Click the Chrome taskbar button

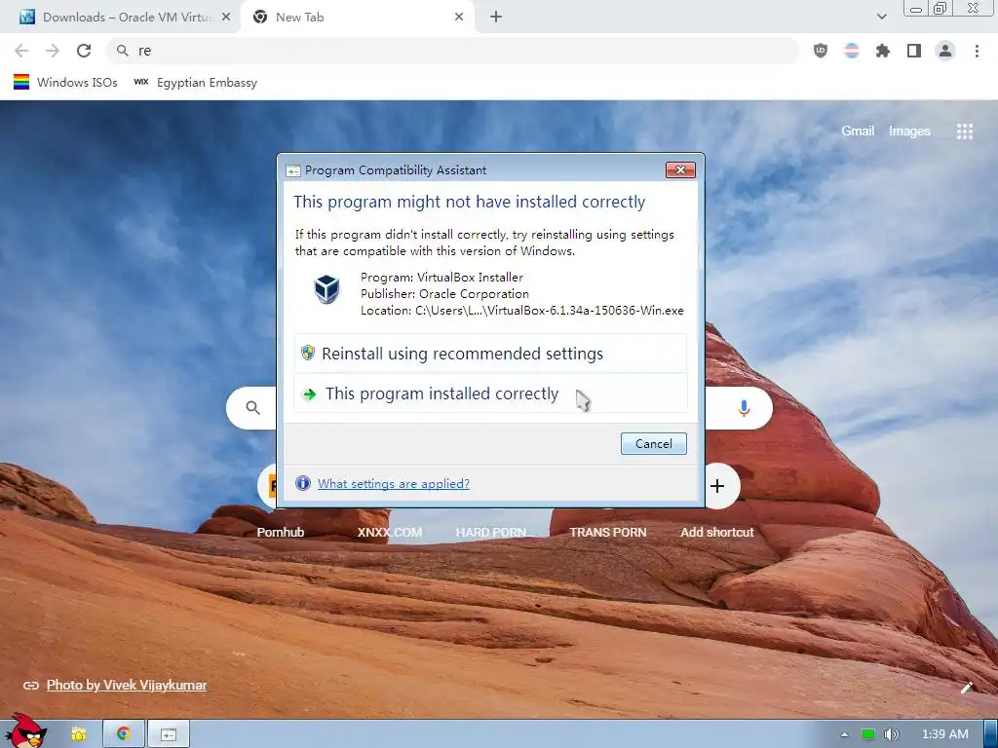124,734
